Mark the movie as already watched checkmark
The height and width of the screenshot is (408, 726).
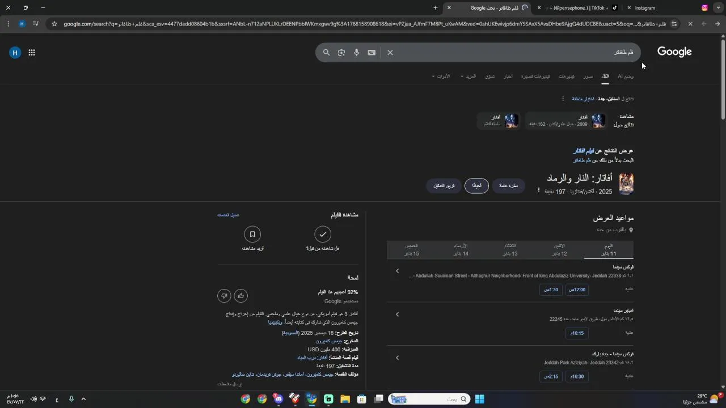click(x=323, y=234)
